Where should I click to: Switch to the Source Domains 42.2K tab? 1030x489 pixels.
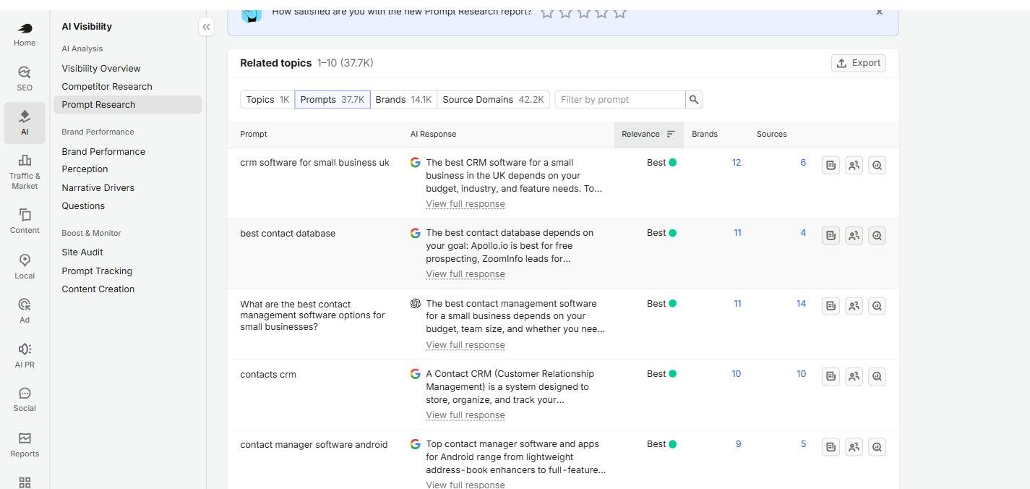pyautogui.click(x=493, y=100)
